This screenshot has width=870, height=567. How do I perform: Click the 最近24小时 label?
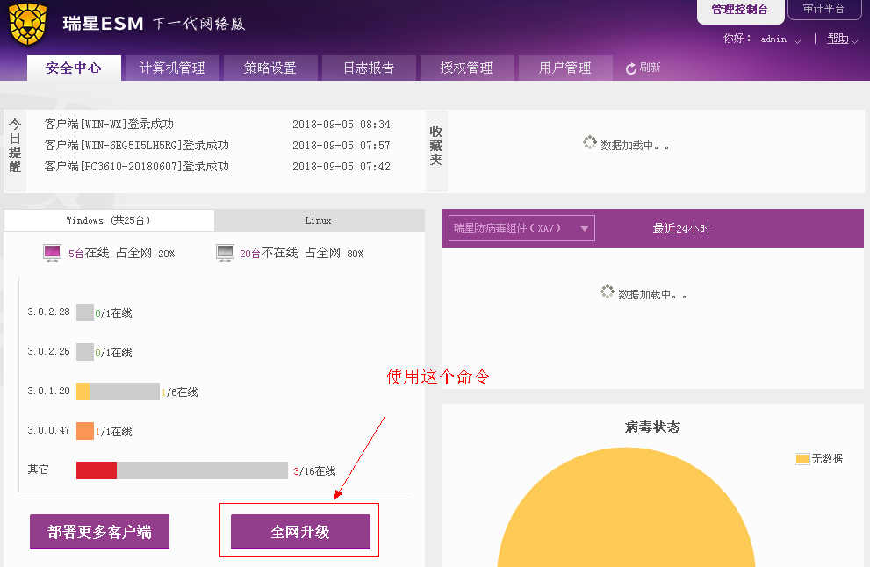pos(681,228)
